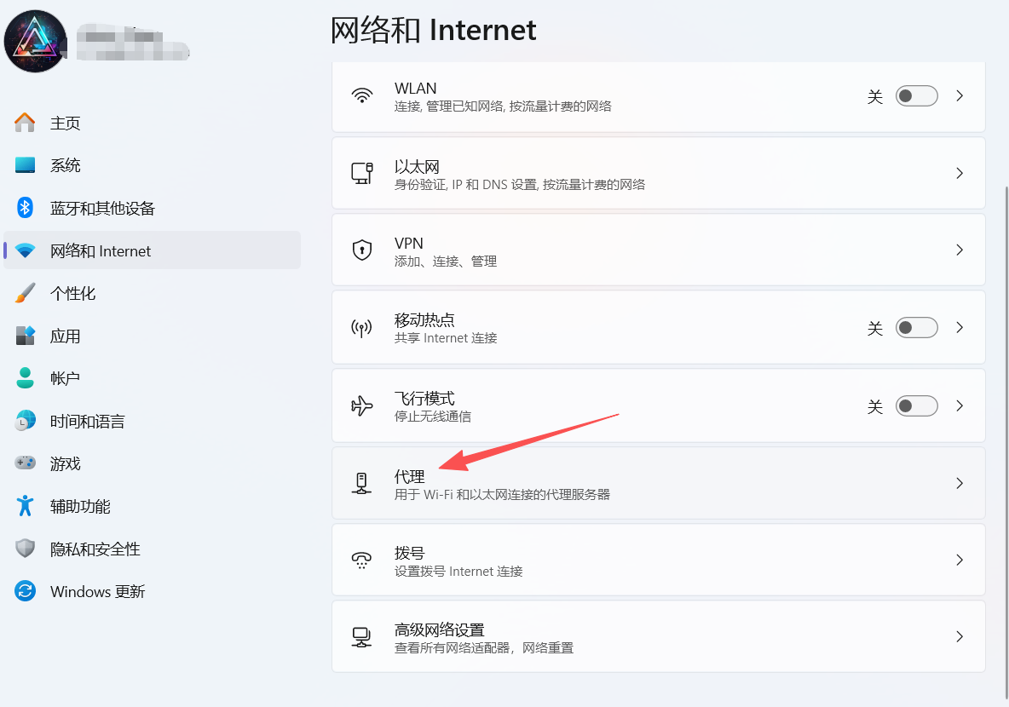Open 隐私和安全性 sidebar section

(x=95, y=549)
